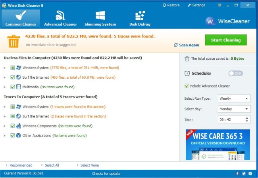Switch to Advanced Cleaner tab
The height and width of the screenshot is (178, 258).
[x=61, y=18]
